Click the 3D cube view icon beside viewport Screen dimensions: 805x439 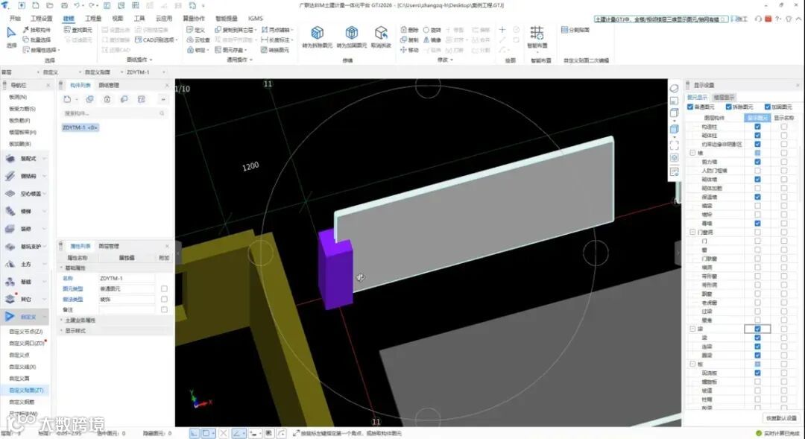674,129
